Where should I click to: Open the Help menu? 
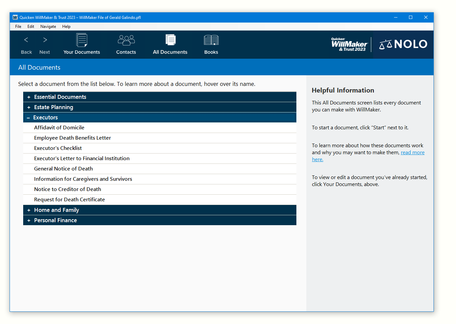[66, 27]
